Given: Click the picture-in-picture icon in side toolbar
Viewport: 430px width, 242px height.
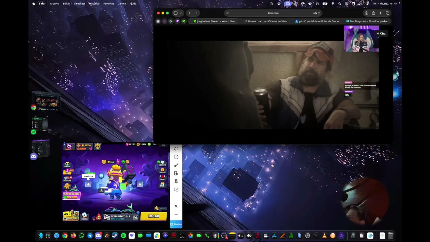Looking at the screenshot, I should tap(176, 190).
